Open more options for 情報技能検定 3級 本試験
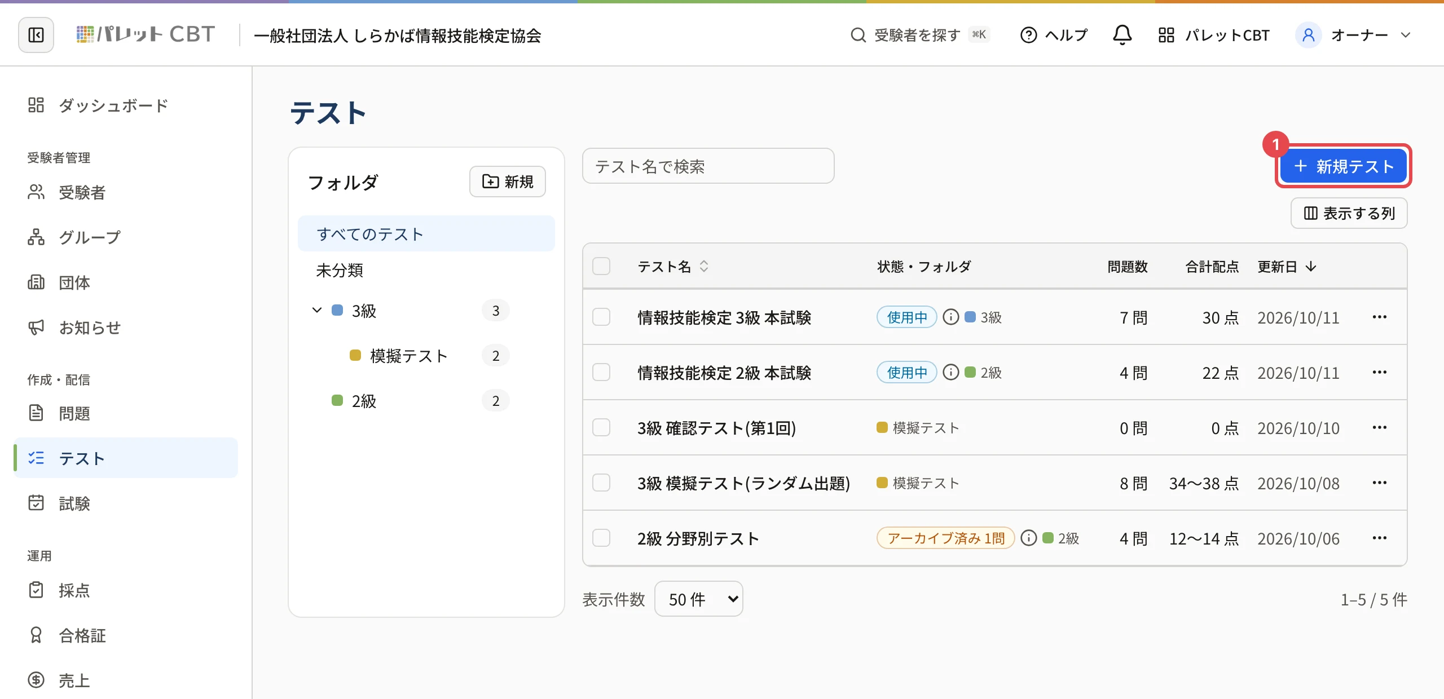This screenshot has width=1444, height=699. point(1380,317)
